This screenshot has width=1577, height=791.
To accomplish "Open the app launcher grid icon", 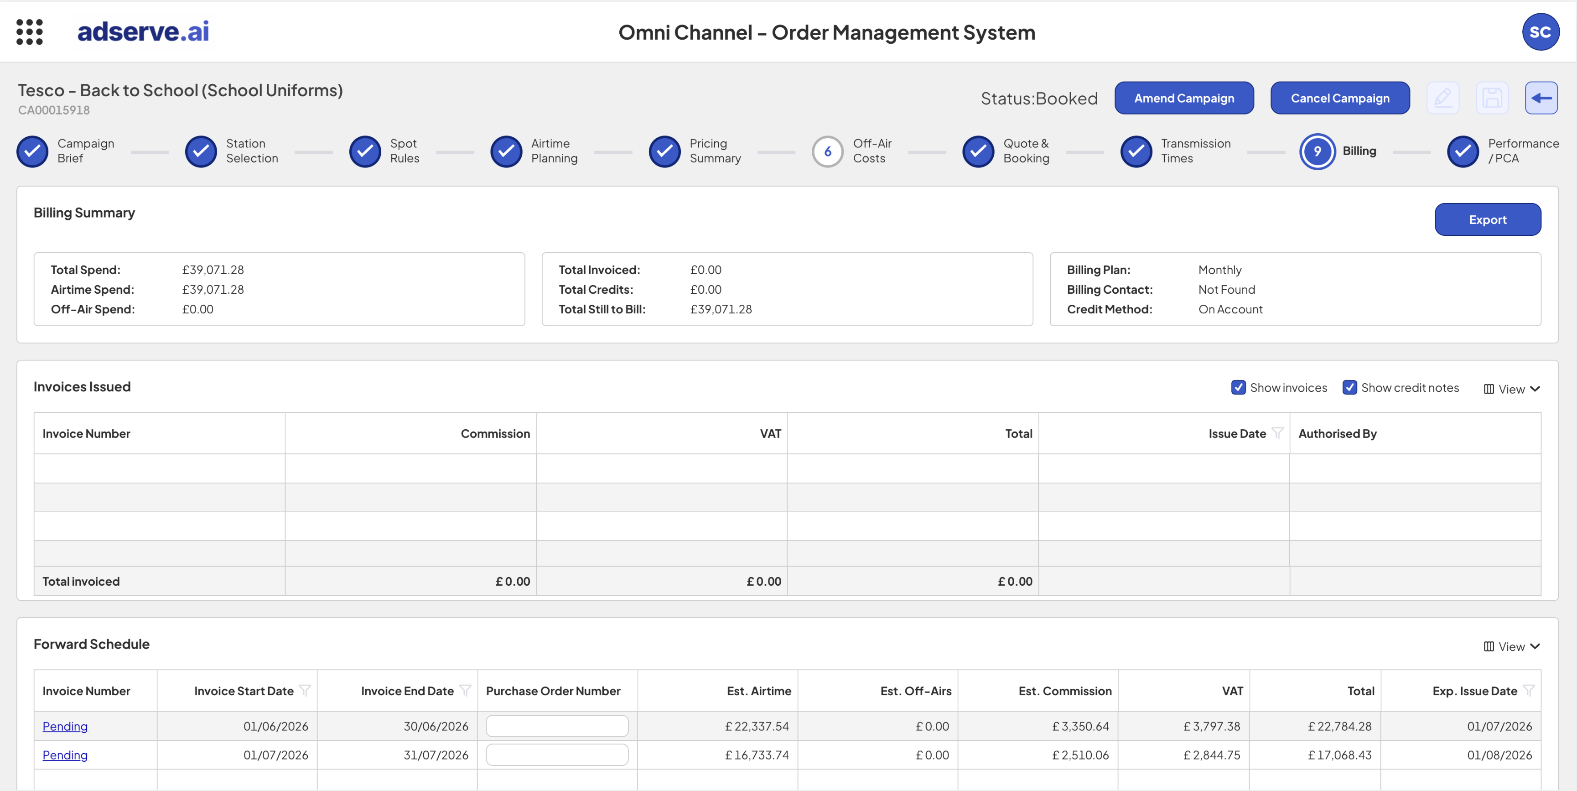I will point(29,32).
